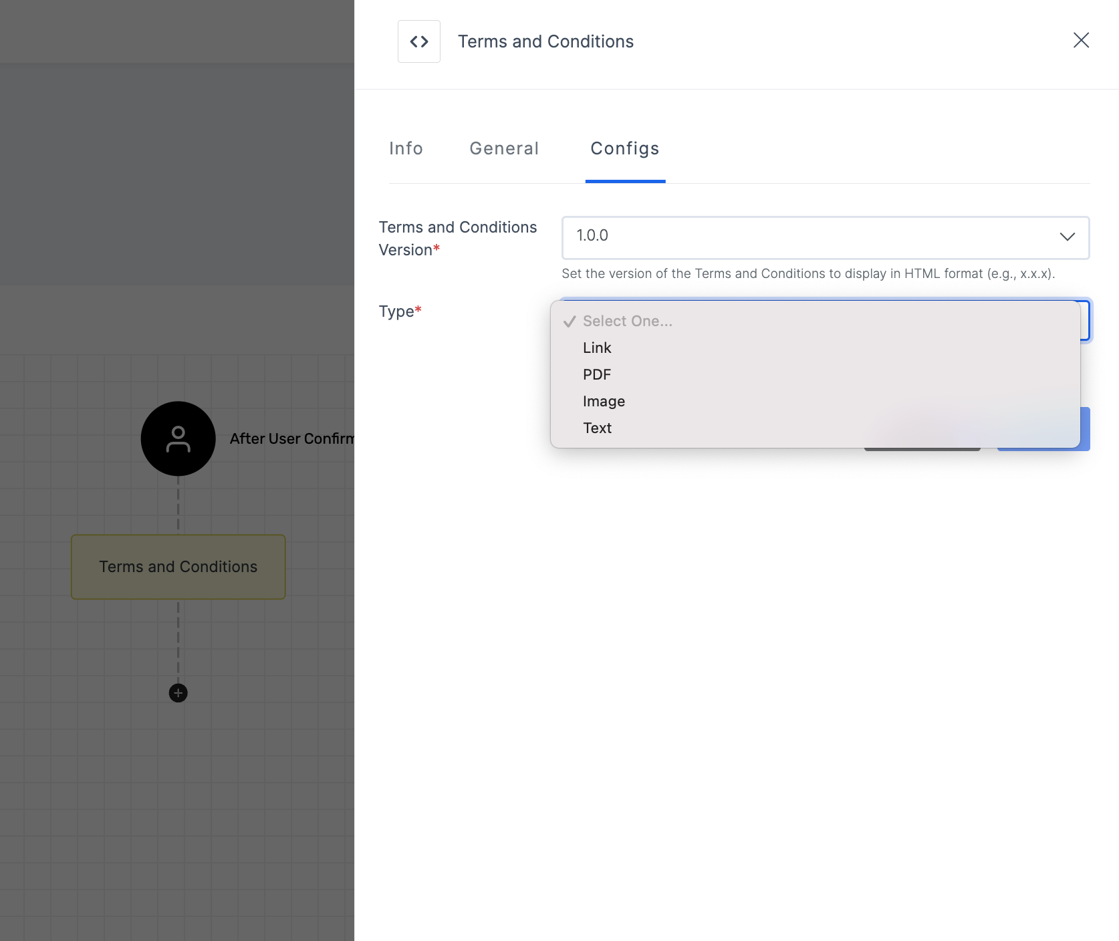Select the Configs tab
Viewport: 1119px width, 941px height.
pyautogui.click(x=625, y=148)
